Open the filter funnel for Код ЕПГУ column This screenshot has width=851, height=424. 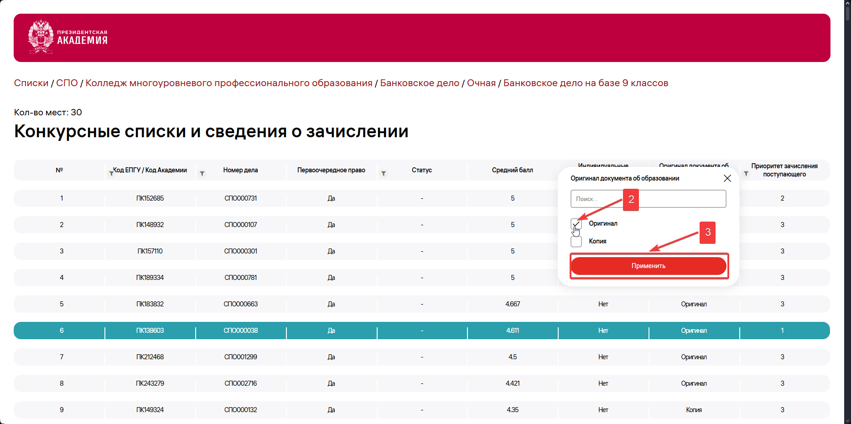112,173
